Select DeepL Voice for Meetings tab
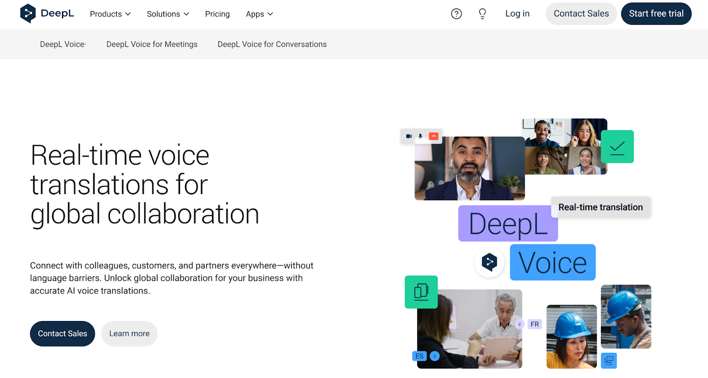 click(x=152, y=44)
